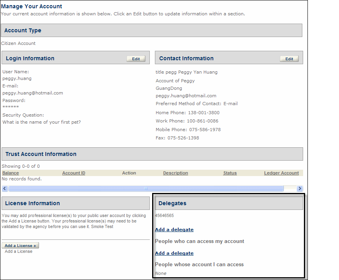The width and height of the screenshot is (339, 280).
Task: Sort by the Ledger Account column header
Action: pyautogui.click(x=281, y=173)
